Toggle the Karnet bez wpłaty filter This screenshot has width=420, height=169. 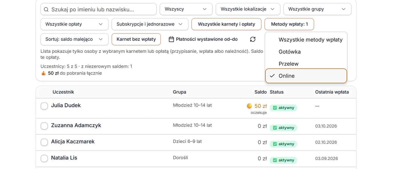[x=136, y=39]
